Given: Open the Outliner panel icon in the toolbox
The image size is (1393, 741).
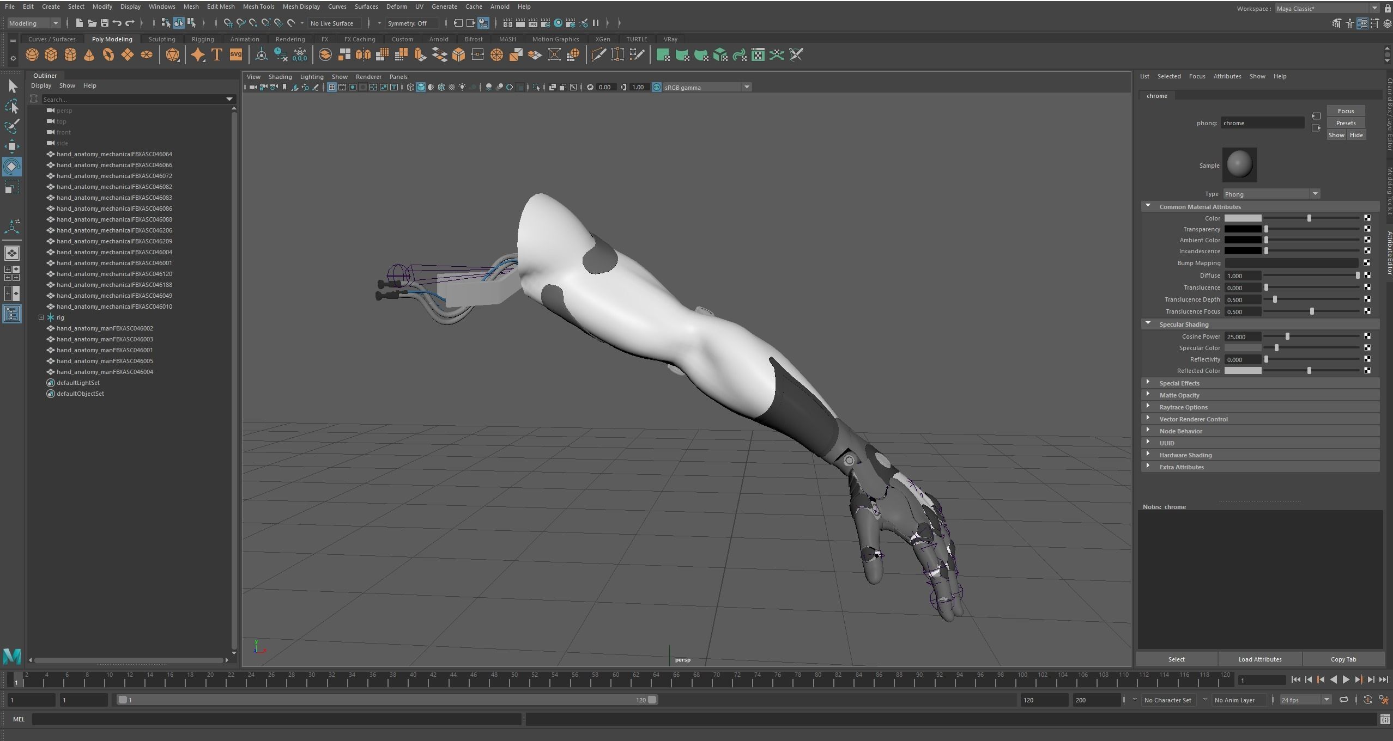Looking at the screenshot, I should (x=11, y=313).
